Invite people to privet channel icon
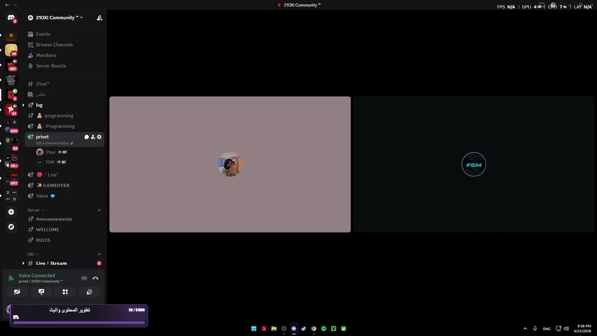597x336 pixels. 93,137
